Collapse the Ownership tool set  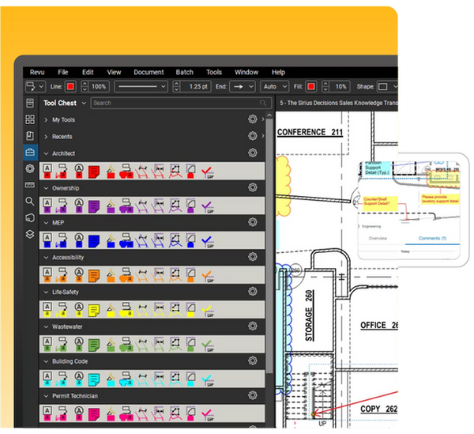tap(46, 188)
